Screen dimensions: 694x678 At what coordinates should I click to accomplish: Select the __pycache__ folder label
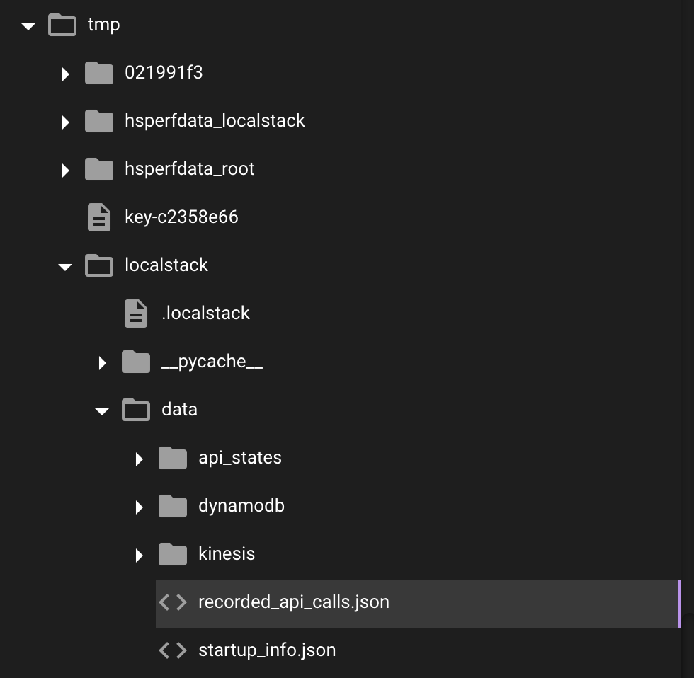[212, 362]
